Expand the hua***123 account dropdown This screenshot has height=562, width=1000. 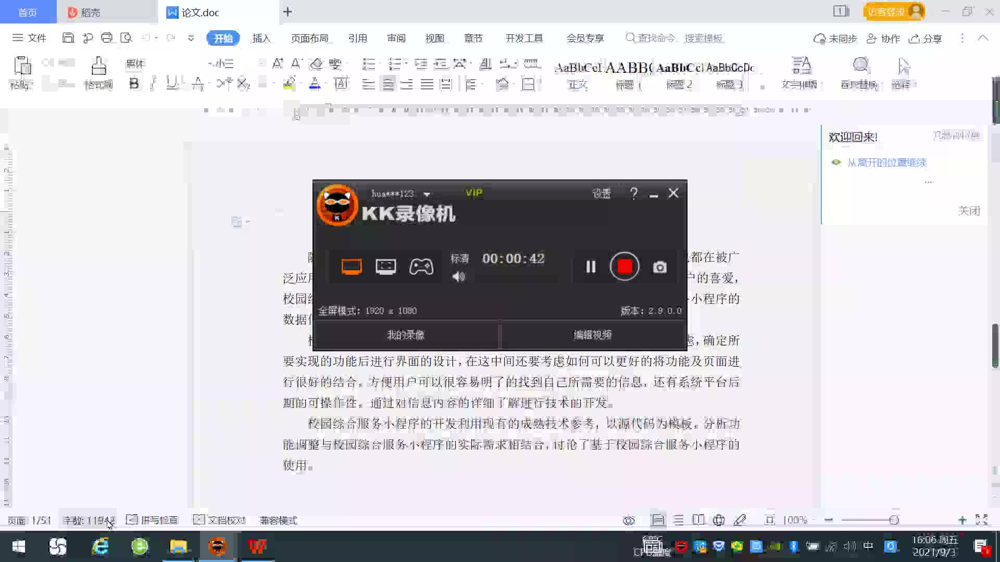click(x=427, y=194)
